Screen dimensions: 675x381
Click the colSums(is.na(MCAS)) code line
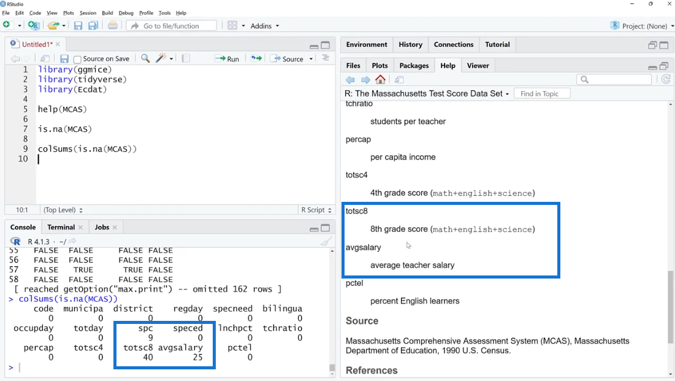pos(87,148)
